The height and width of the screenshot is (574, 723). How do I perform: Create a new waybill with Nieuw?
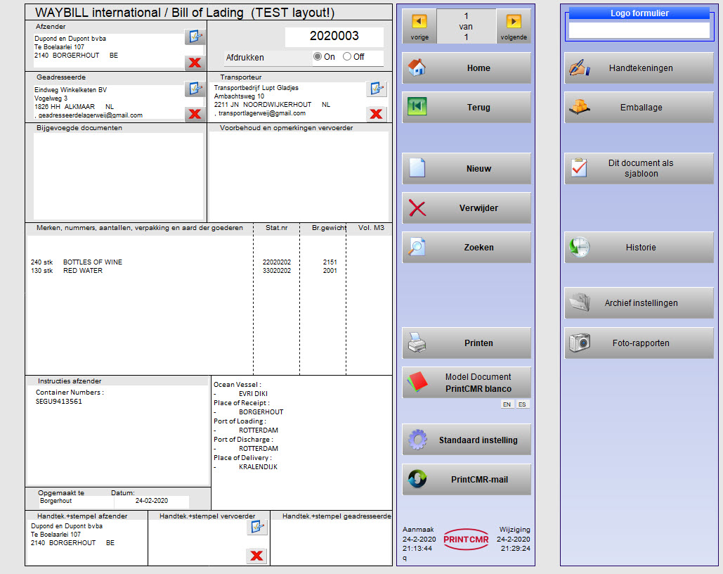click(466, 168)
